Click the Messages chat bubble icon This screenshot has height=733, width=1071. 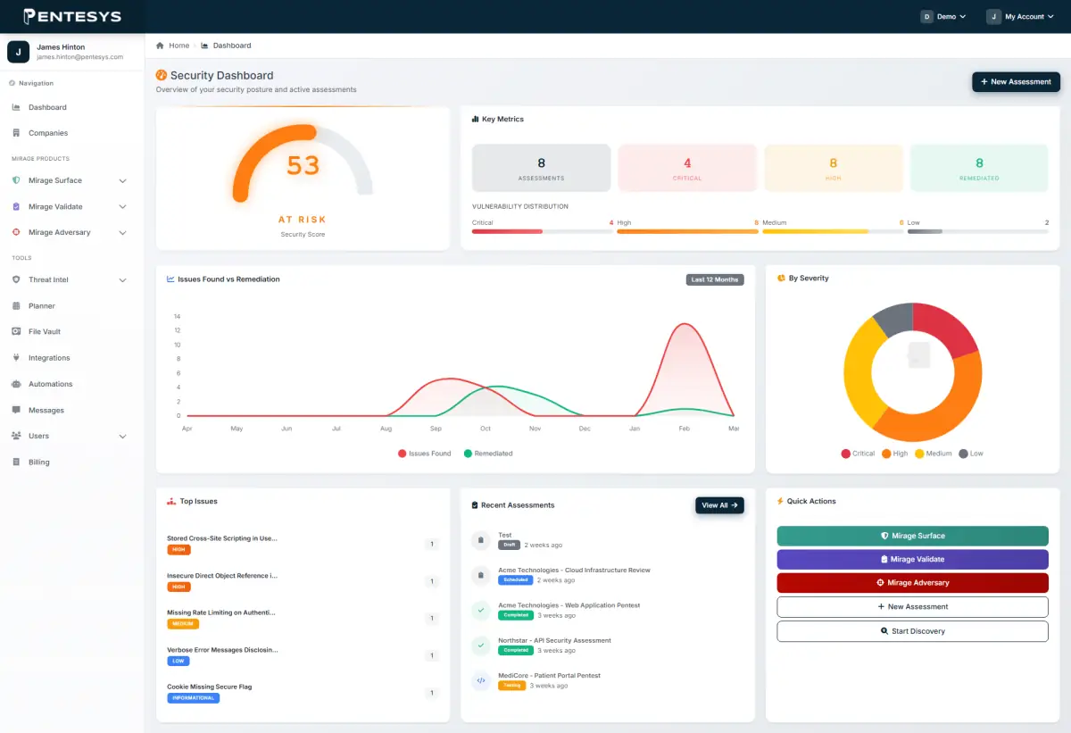[x=17, y=410]
